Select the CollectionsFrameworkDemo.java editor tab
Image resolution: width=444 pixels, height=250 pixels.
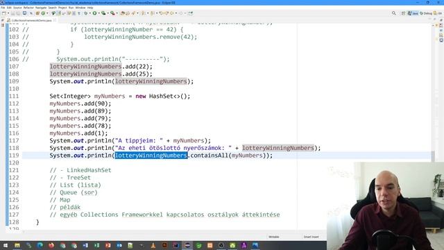click(x=32, y=20)
